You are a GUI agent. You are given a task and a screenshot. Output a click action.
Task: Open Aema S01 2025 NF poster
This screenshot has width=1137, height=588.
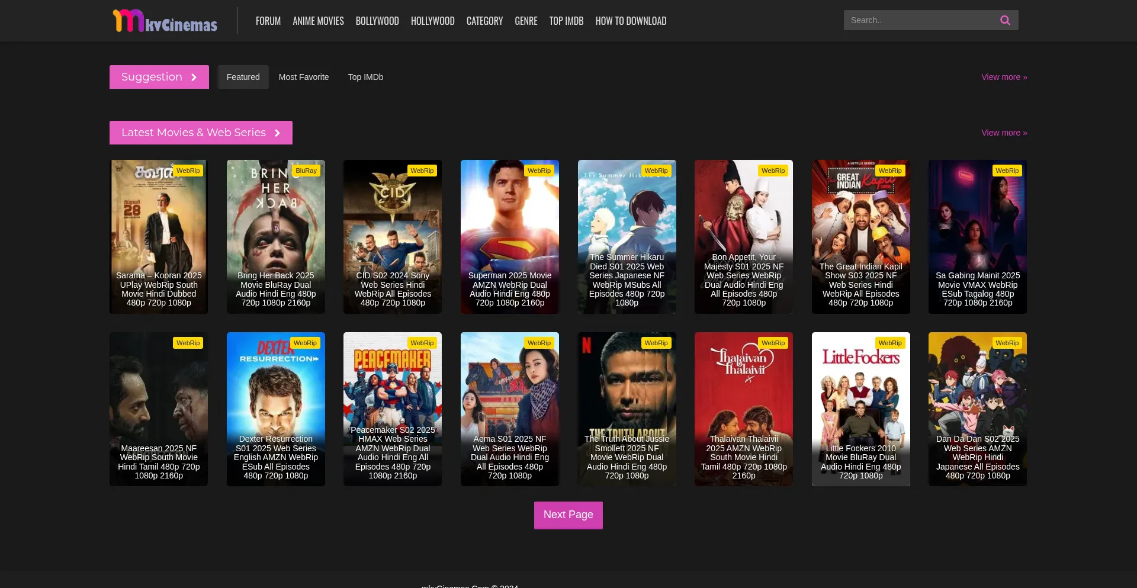(510, 409)
